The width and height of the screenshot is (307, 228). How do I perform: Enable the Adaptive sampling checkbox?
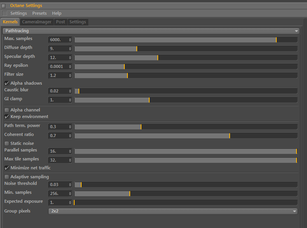(7, 177)
